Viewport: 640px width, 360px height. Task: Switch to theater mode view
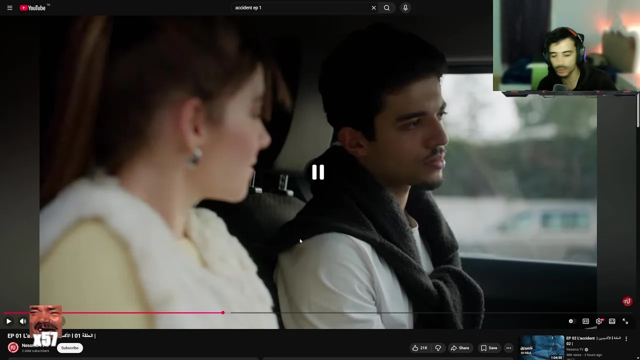(612, 321)
